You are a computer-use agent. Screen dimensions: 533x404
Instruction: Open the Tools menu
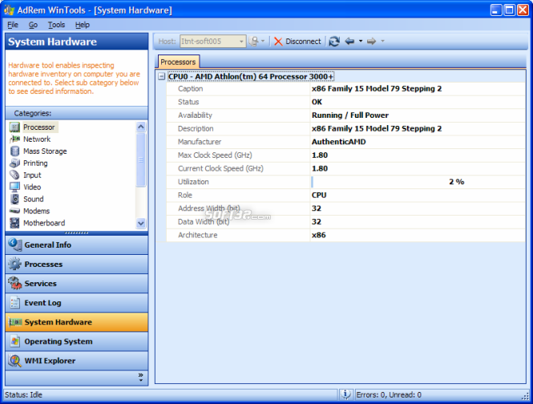(56, 25)
